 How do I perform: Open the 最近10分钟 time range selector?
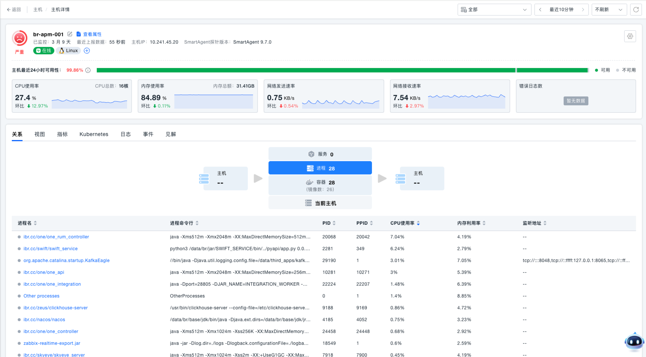[x=561, y=10]
